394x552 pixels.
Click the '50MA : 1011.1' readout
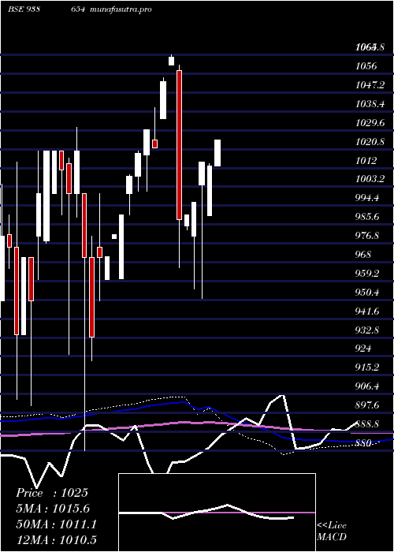click(x=56, y=524)
